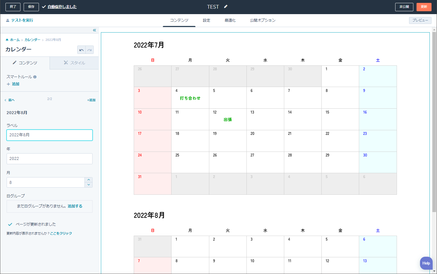437x274 pixels.
Task: Click カレンダー in the breadcrumb
Action: tap(32, 40)
